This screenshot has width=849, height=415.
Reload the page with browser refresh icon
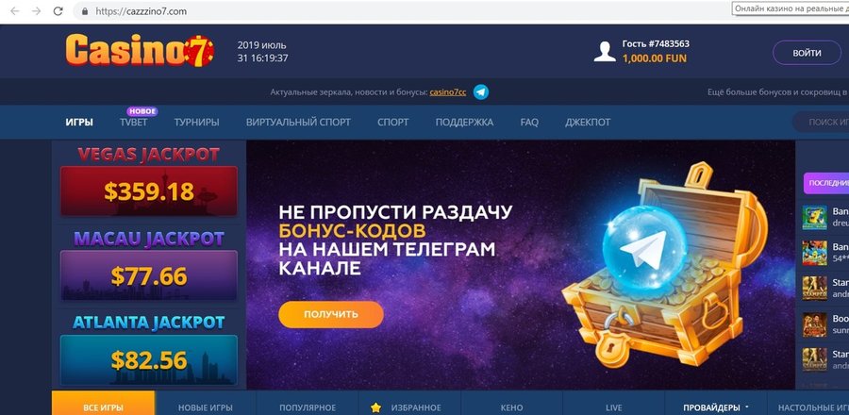coord(58,11)
